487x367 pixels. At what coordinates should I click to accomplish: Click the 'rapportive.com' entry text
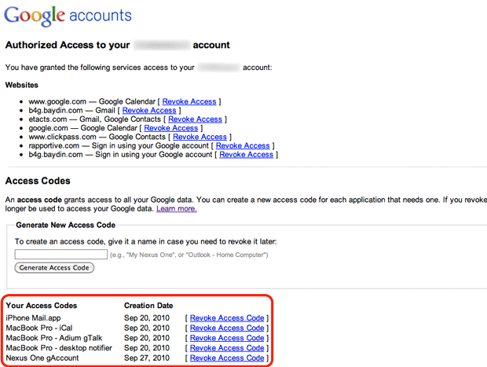[54, 145]
